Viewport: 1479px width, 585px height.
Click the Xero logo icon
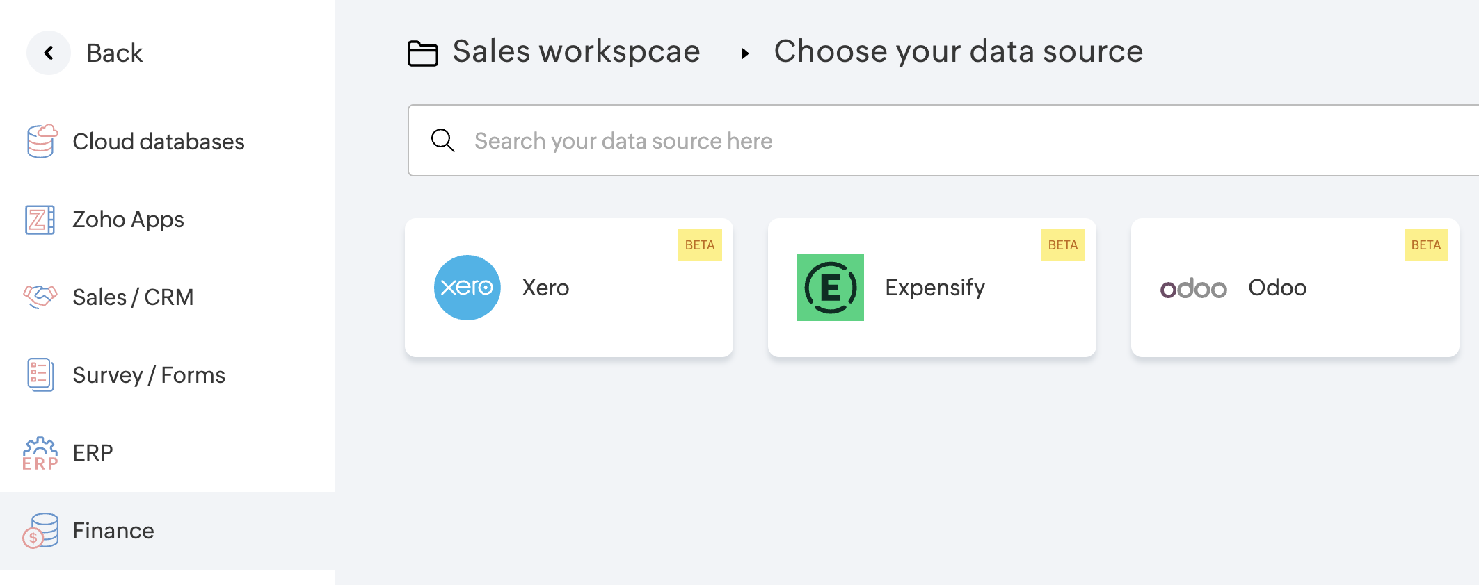click(467, 288)
